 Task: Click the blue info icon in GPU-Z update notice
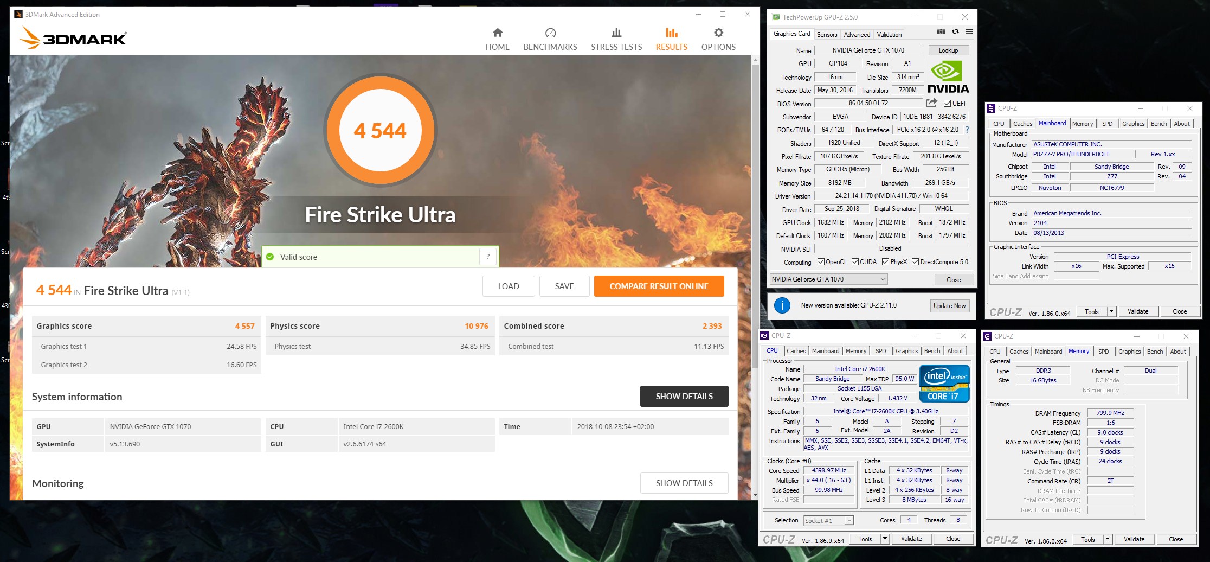[782, 305]
